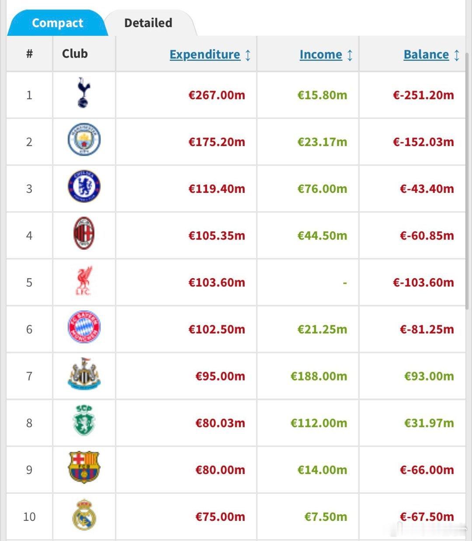Sort table by Income link
472x541 pixels.
(x=321, y=55)
